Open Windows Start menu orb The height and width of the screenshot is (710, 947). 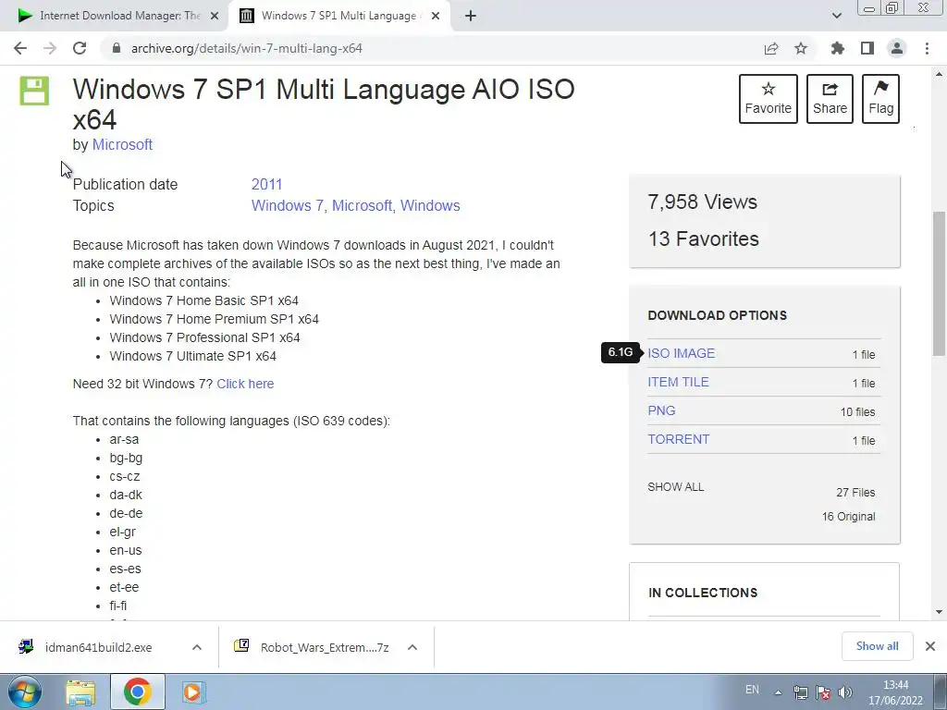[x=25, y=692]
